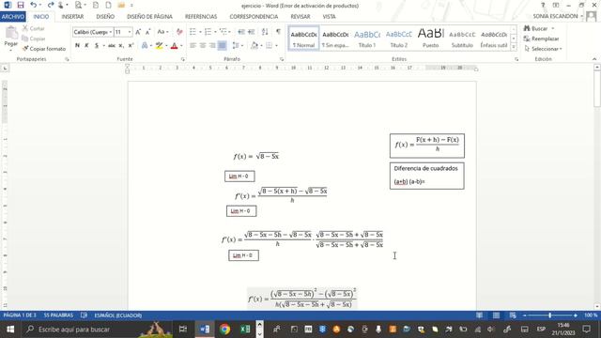Open the font color dropdown arrow

[181, 46]
